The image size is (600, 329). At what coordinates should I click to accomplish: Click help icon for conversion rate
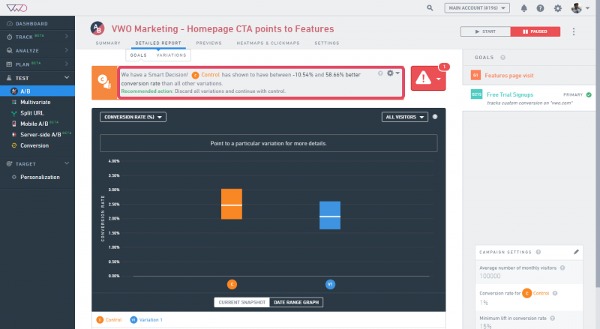pyautogui.click(x=555, y=294)
